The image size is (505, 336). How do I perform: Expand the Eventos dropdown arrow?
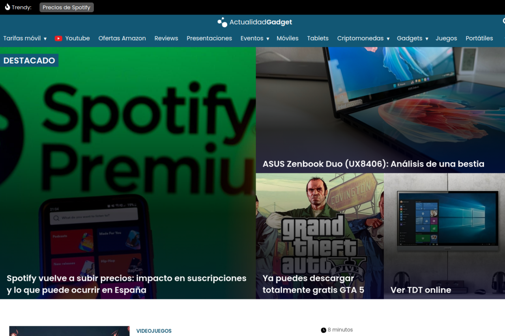pyautogui.click(x=267, y=39)
